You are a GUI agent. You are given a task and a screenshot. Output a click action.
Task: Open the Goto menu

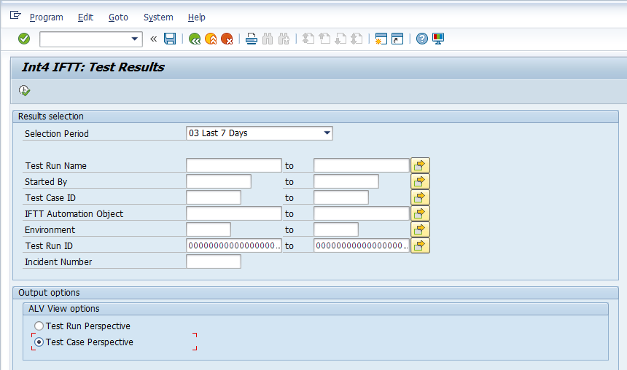tap(118, 17)
